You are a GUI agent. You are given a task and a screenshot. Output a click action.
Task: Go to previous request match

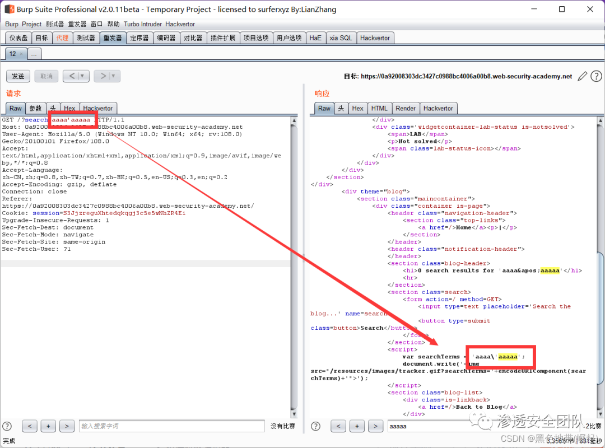point(30,426)
